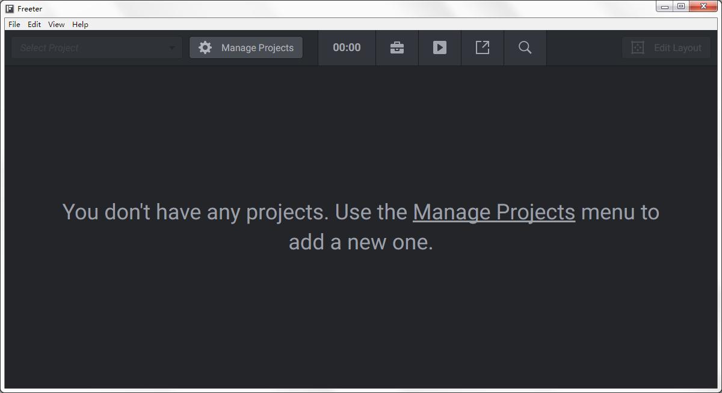
Task: Click the Edit Layout grid icon
Action: point(638,47)
